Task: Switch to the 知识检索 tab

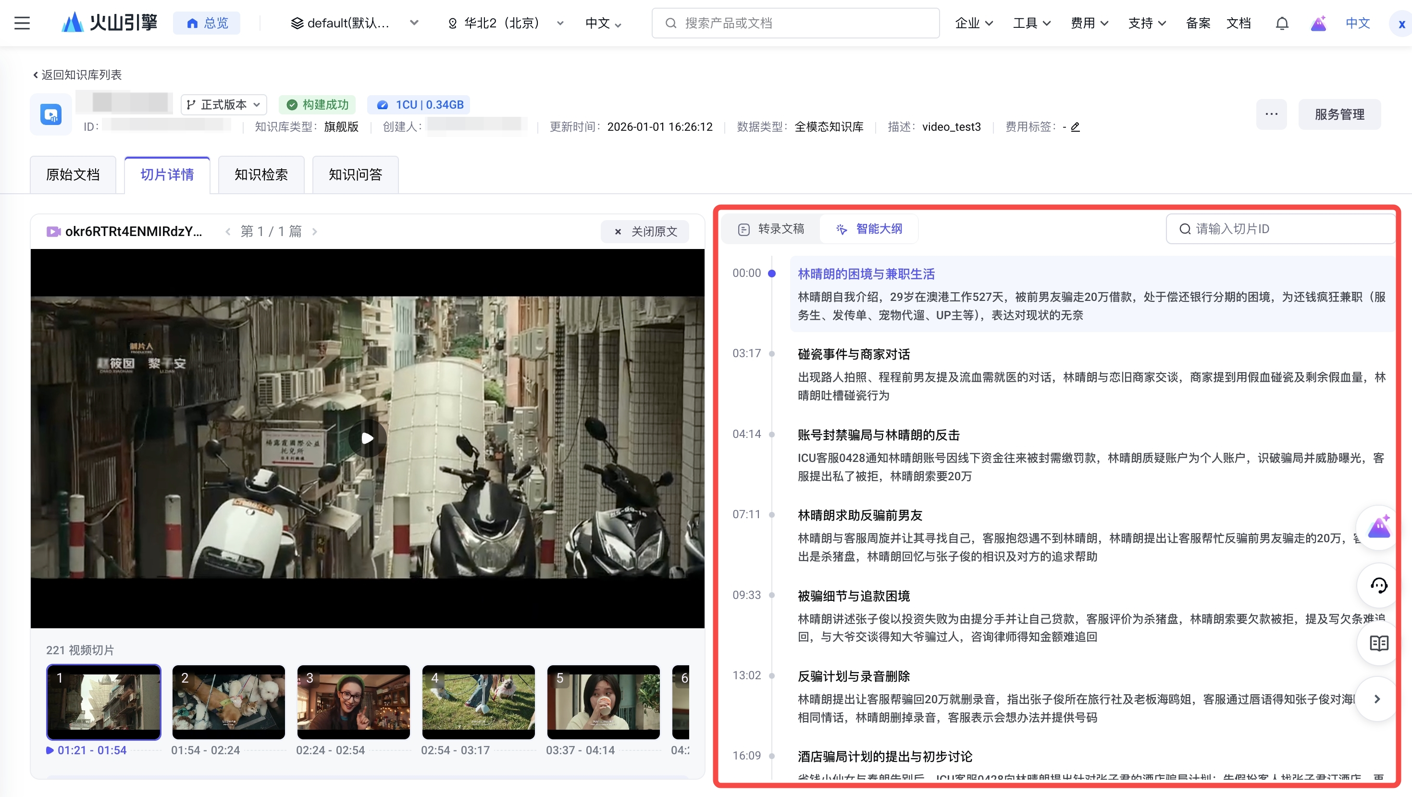Action: tap(261, 175)
